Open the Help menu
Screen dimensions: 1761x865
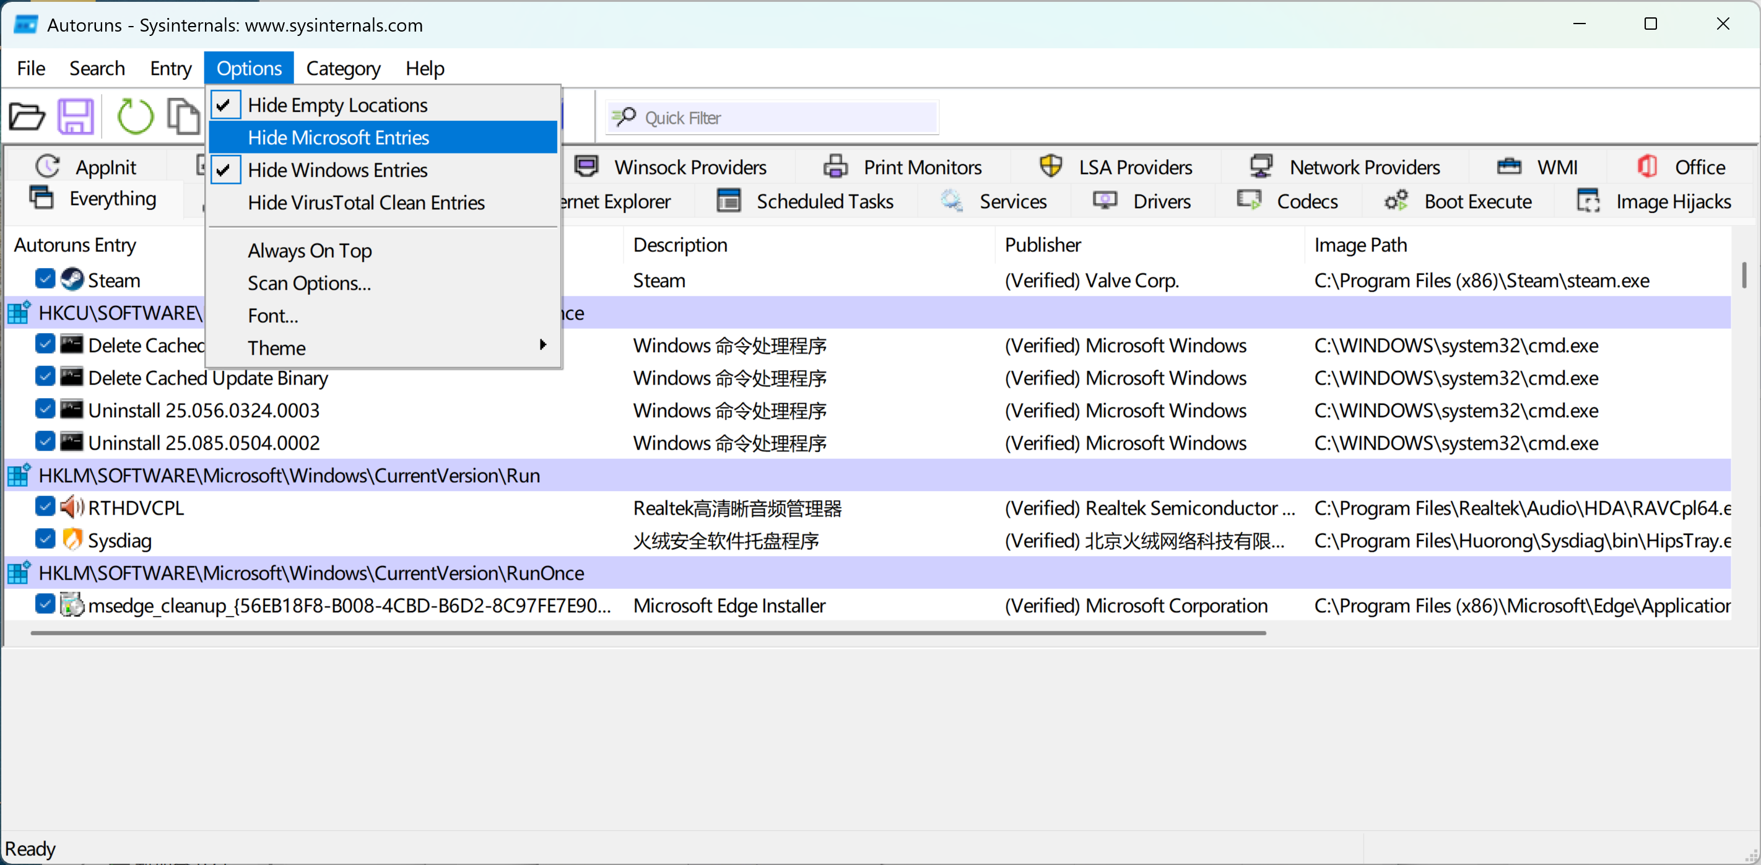coord(425,67)
